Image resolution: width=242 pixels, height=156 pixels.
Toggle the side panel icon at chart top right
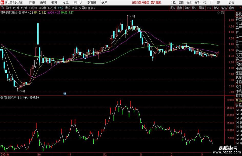point(222,13)
